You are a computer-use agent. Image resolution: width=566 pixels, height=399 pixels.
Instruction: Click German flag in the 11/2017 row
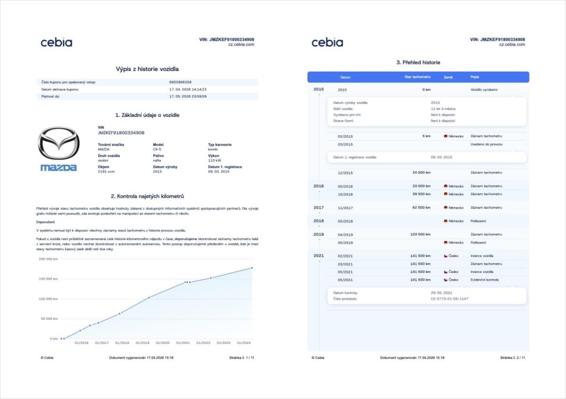[x=445, y=208]
